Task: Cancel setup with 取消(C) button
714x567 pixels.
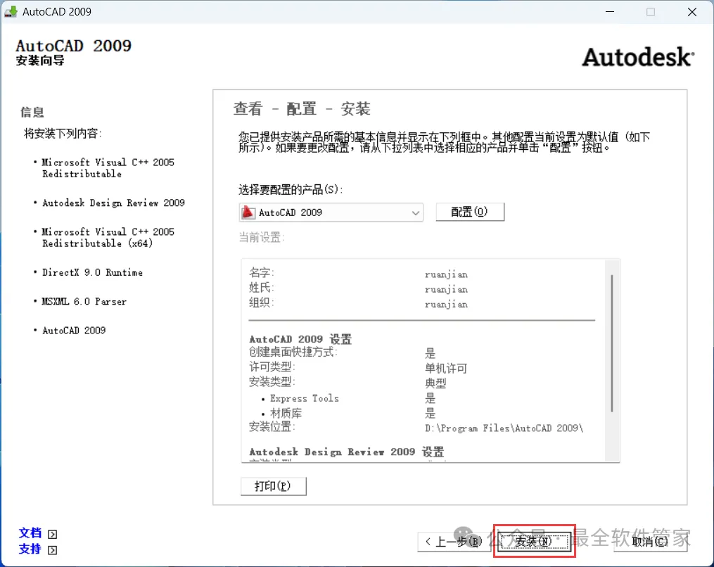Action: [x=650, y=542]
